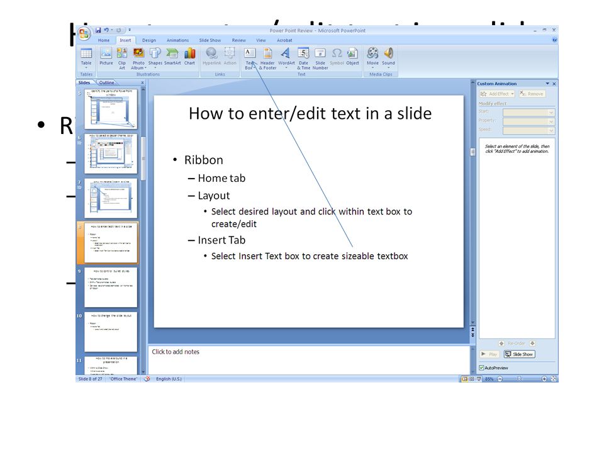The height and width of the screenshot is (453, 604).
Task: Open the Customize Quick Access Toolbar arrow
Action: point(130,30)
